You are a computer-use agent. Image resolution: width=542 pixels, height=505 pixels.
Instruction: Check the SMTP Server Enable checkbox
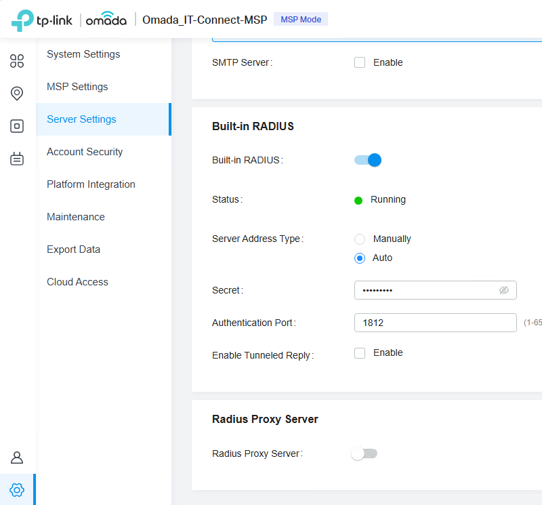tap(360, 62)
